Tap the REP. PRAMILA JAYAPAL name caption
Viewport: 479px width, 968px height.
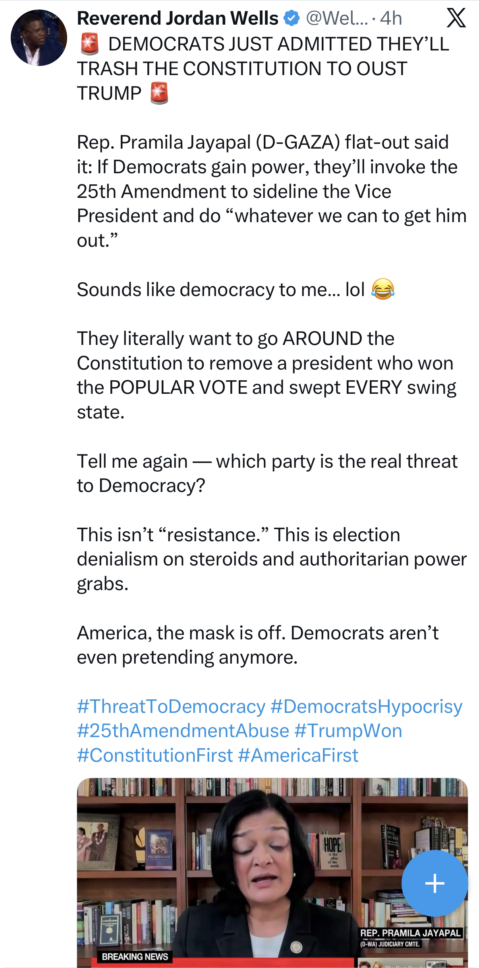tap(410, 933)
